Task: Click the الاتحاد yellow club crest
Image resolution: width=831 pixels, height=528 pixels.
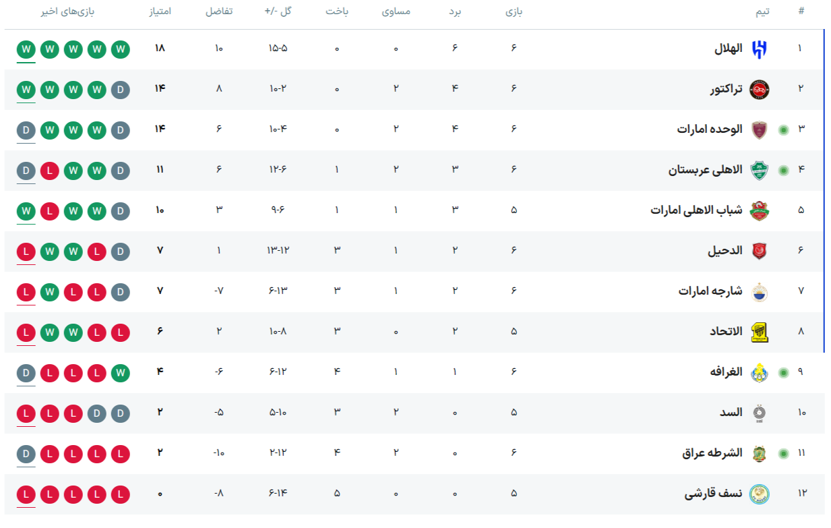Action: point(760,332)
